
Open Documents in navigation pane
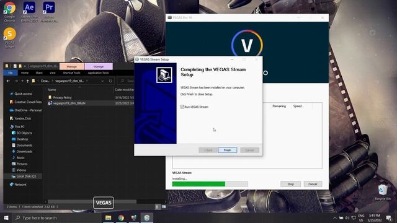click(x=24, y=145)
